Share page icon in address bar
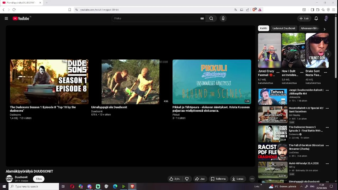The width and height of the screenshot is (338, 190). pyautogui.click(x=247, y=10)
